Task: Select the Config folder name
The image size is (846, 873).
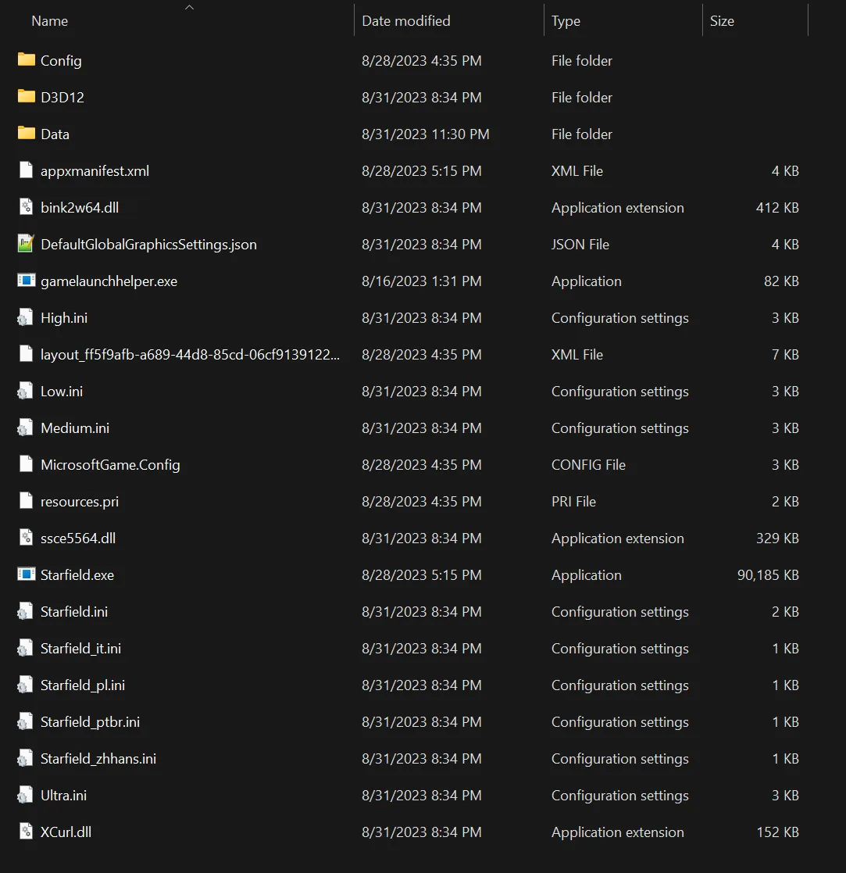Action: pos(61,61)
